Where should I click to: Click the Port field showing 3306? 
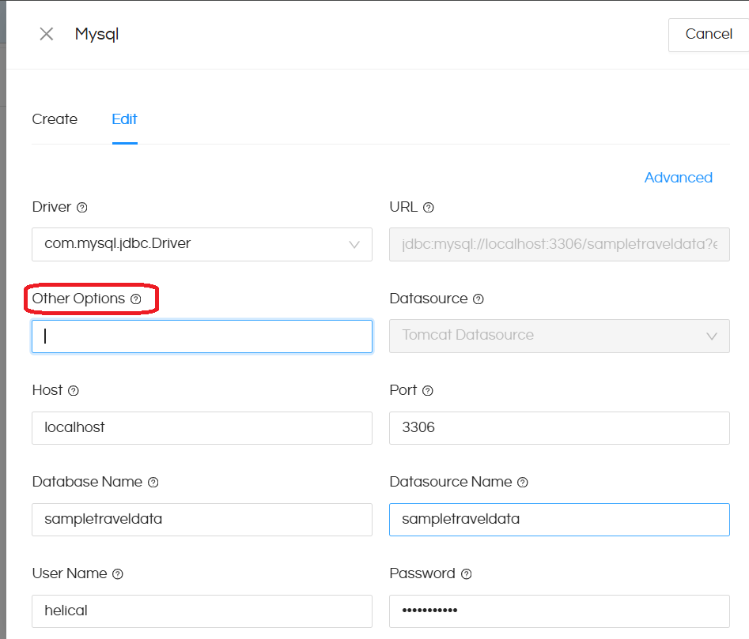(559, 428)
